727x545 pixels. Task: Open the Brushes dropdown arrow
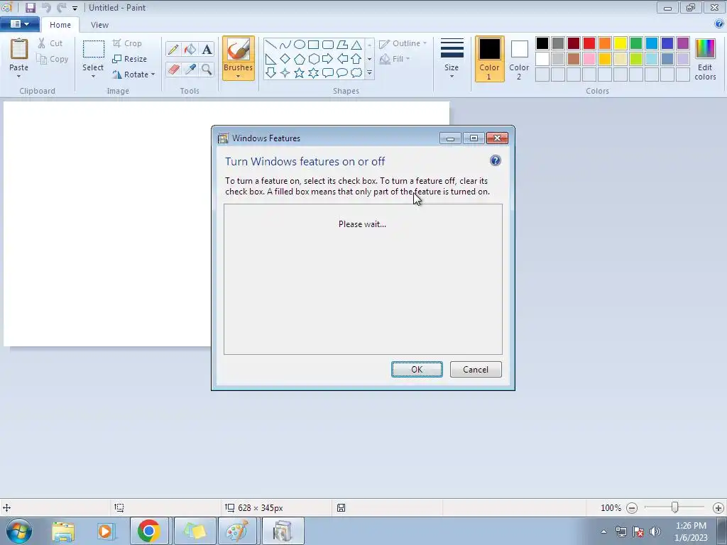[x=238, y=77]
